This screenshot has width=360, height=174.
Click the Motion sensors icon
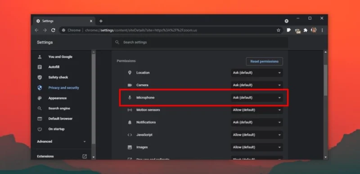pyautogui.click(x=130, y=110)
